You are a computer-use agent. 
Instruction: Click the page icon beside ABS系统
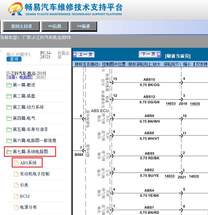pyautogui.click(x=16, y=163)
